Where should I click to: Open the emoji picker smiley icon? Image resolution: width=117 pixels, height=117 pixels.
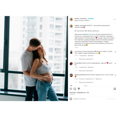point(71,99)
